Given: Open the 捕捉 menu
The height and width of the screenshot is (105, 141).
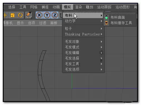Looking at the screenshot, I should tap(45, 7).
